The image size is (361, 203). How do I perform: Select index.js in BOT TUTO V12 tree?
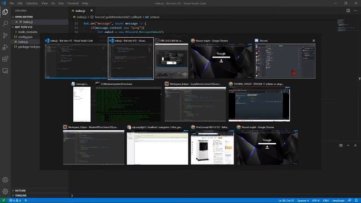[23, 42]
